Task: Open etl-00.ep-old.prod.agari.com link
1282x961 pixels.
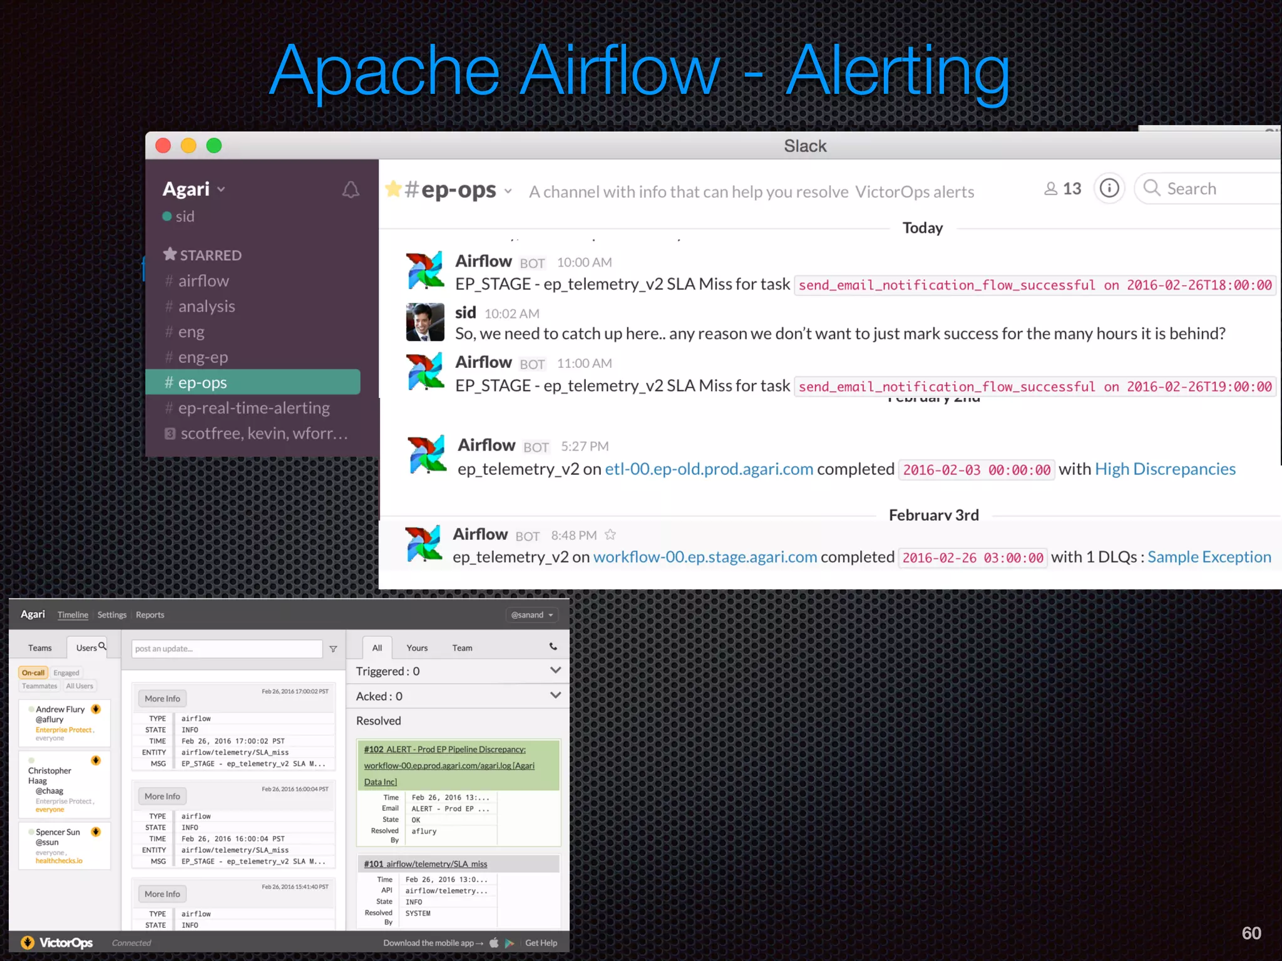Action: click(x=709, y=469)
